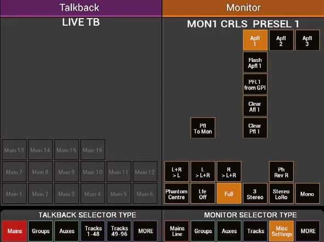Click Main 5 talkback button
This screenshot has width=324, height=242.
(x=119, y=193)
